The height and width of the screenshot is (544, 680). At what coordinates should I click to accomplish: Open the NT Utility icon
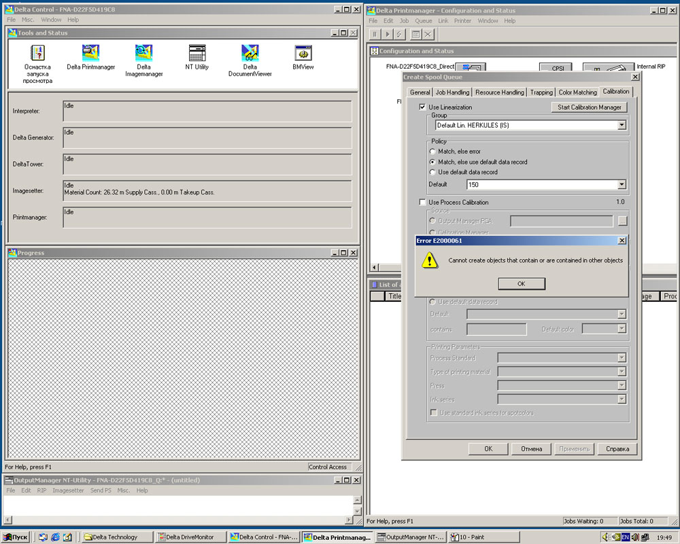(197, 54)
